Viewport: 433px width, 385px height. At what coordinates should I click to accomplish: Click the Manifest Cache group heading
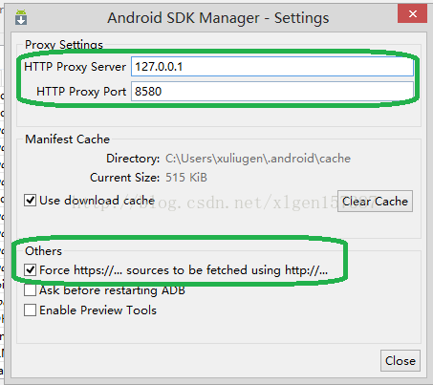(x=68, y=139)
